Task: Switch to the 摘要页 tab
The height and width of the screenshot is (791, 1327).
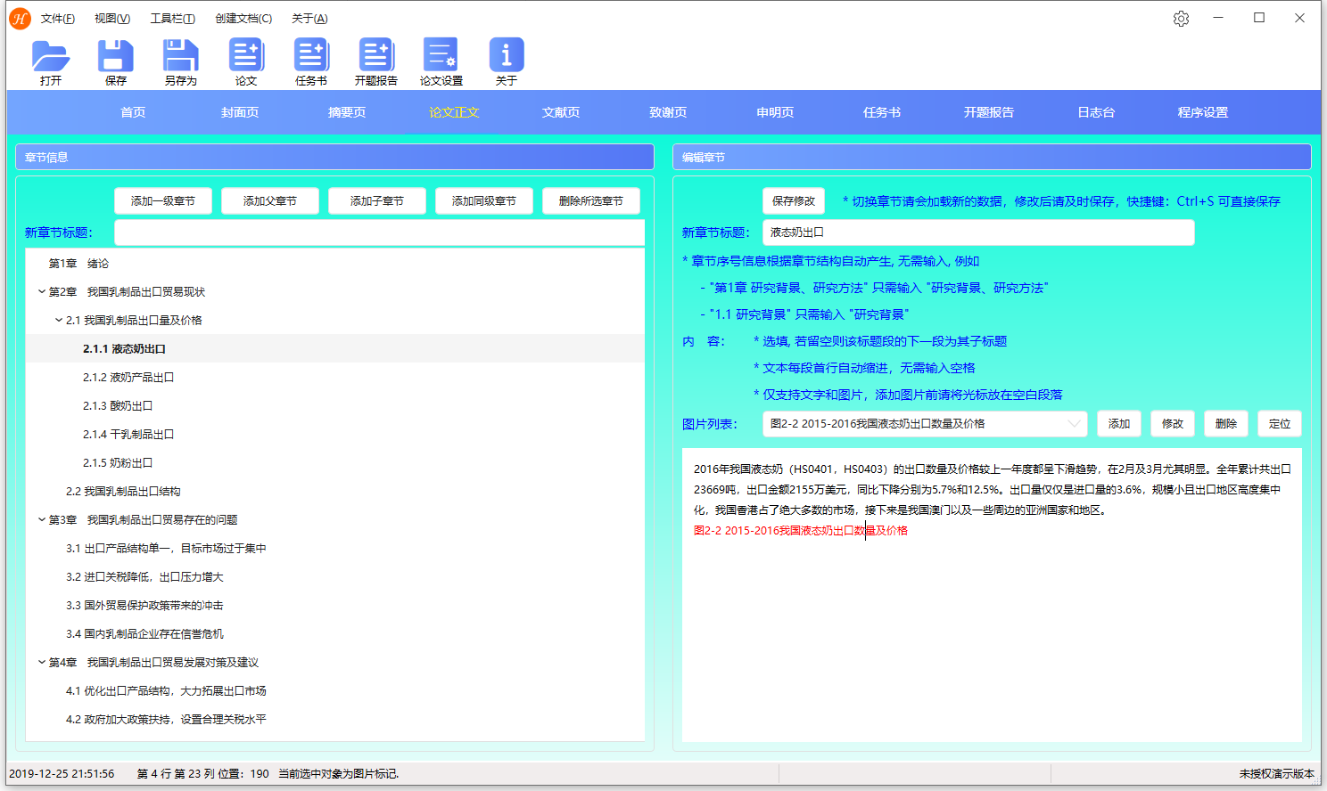Action: coord(347,112)
